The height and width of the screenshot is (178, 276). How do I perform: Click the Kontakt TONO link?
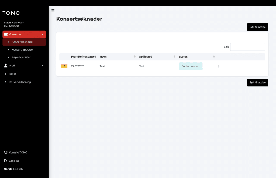point(18,152)
